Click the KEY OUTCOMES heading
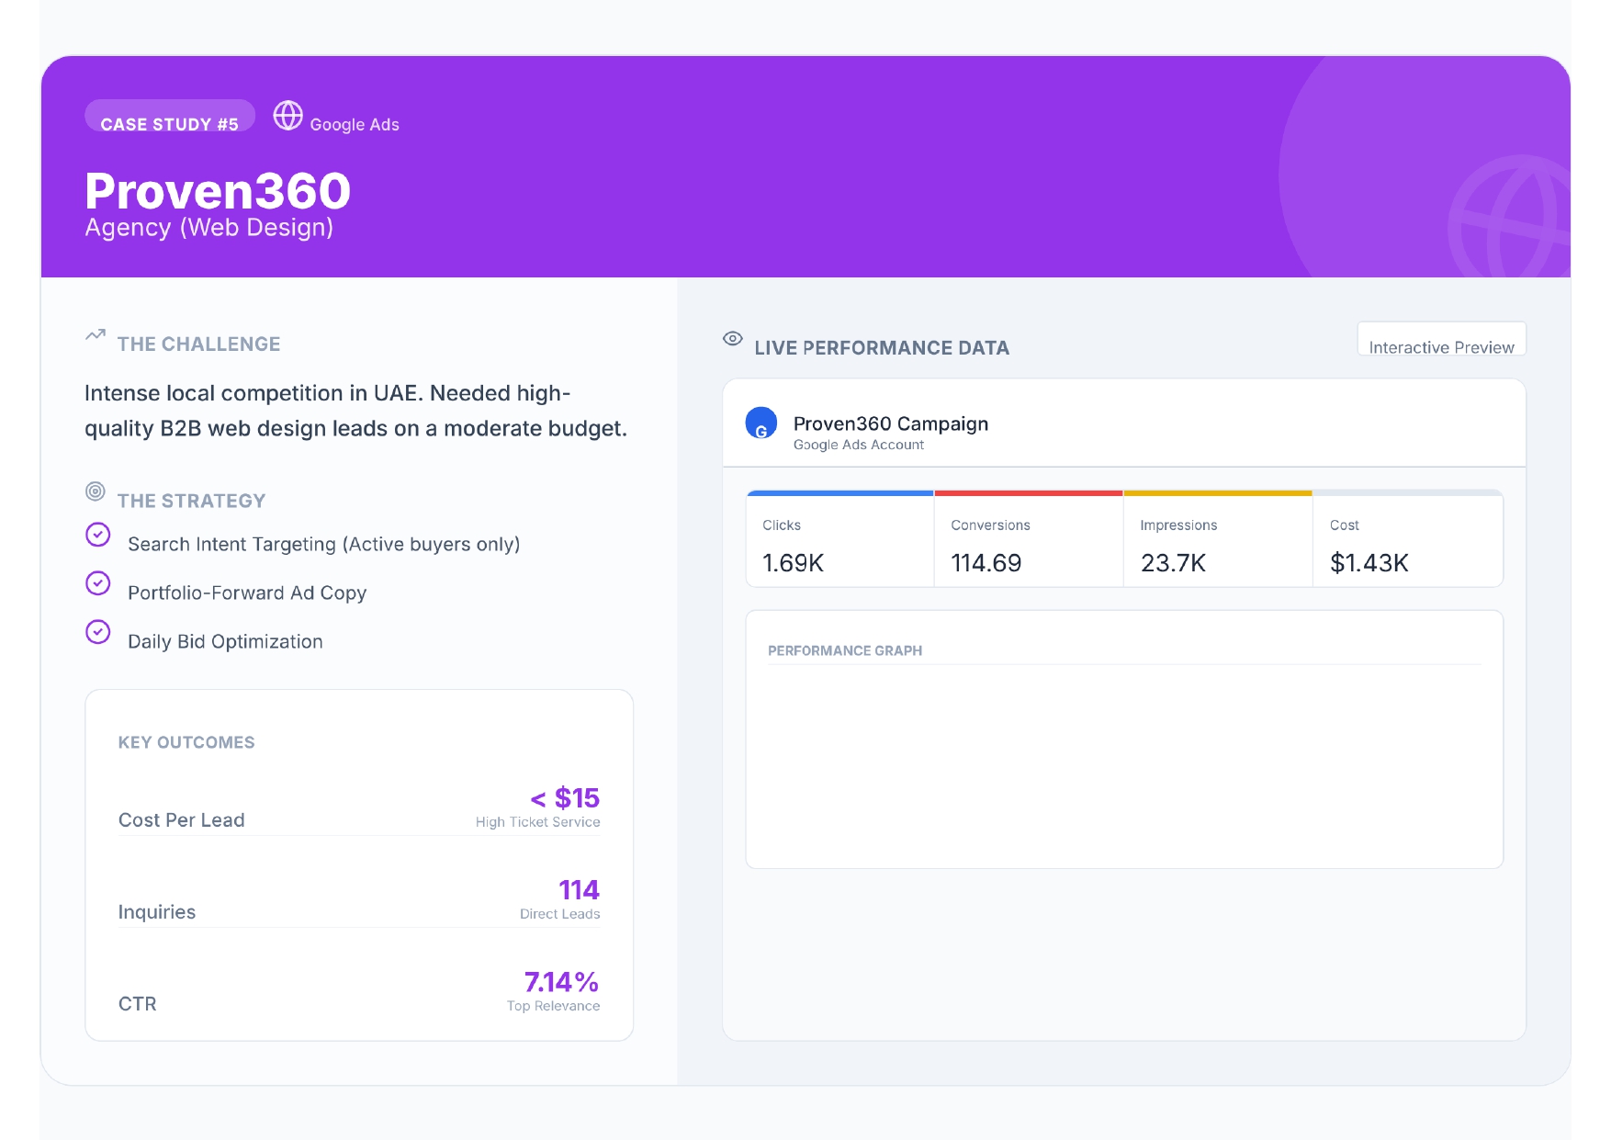1611x1140 pixels. [186, 742]
